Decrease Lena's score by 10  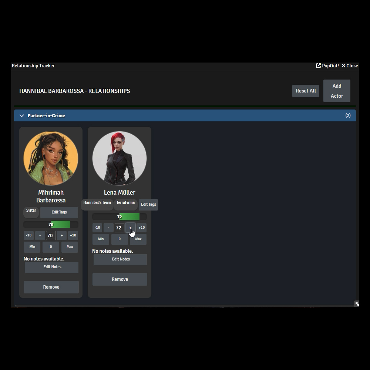(97, 228)
